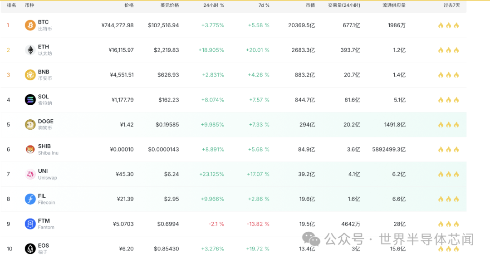Viewport: 490px width, 259px height.
Task: Open the FTM Fantom name link
Action: (x=46, y=224)
